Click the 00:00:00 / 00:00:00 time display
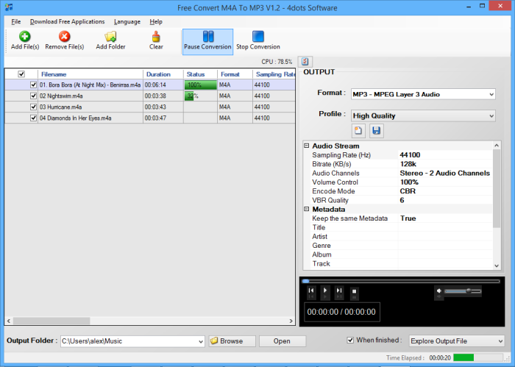The height and width of the screenshot is (367, 515). click(341, 312)
